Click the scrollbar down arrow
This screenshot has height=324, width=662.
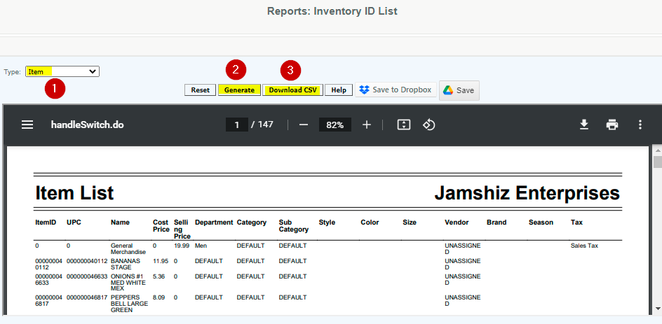[x=657, y=309]
